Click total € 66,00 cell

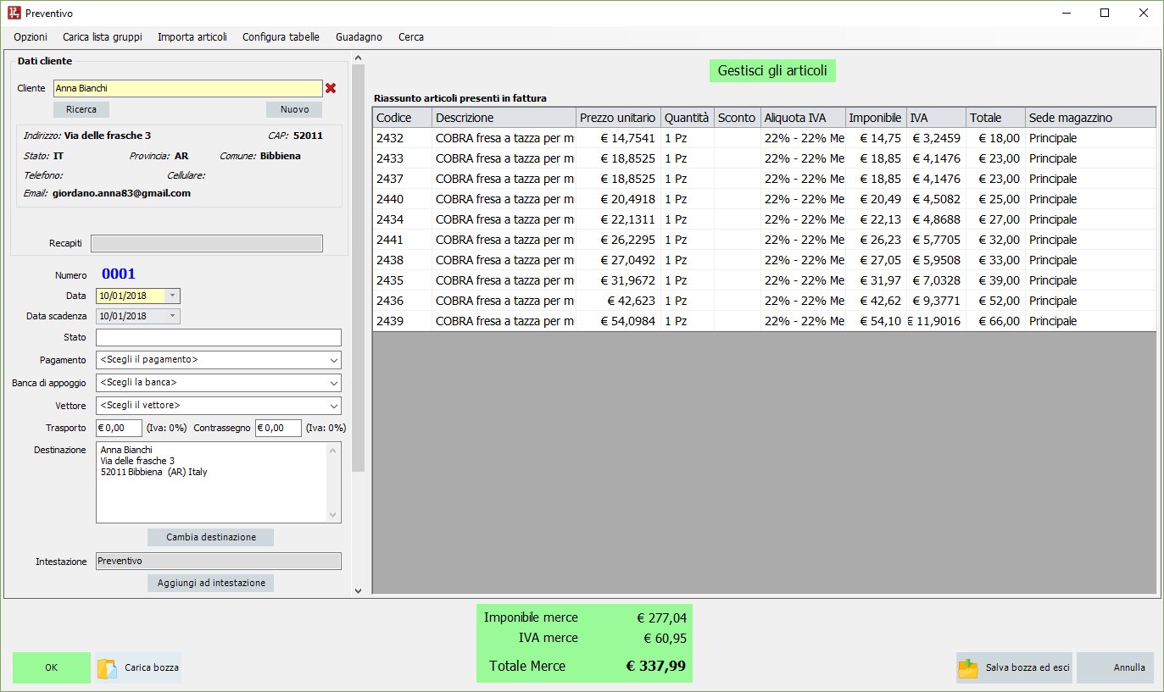click(x=995, y=321)
